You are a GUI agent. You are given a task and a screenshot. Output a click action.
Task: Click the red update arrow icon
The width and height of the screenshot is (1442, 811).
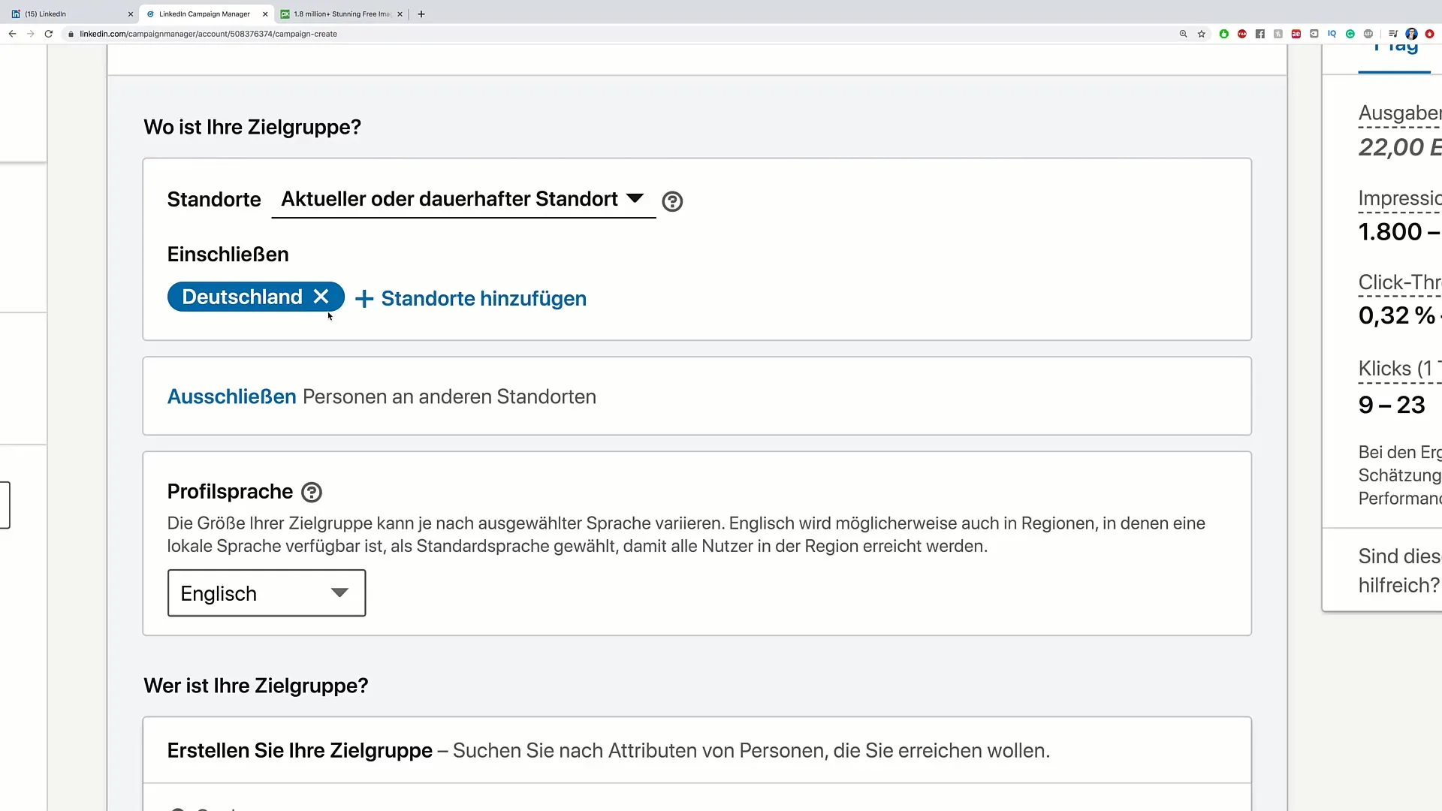[x=1430, y=34]
